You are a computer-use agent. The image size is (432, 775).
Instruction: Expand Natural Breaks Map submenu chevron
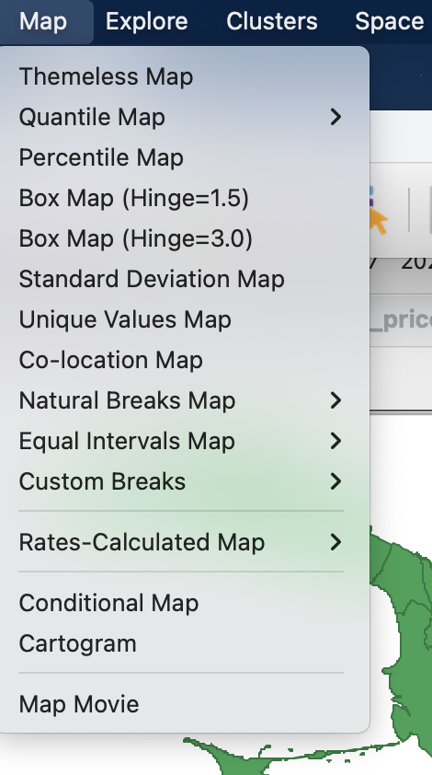click(335, 400)
